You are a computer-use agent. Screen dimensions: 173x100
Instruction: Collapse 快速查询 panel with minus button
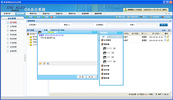[x=170, y=21]
